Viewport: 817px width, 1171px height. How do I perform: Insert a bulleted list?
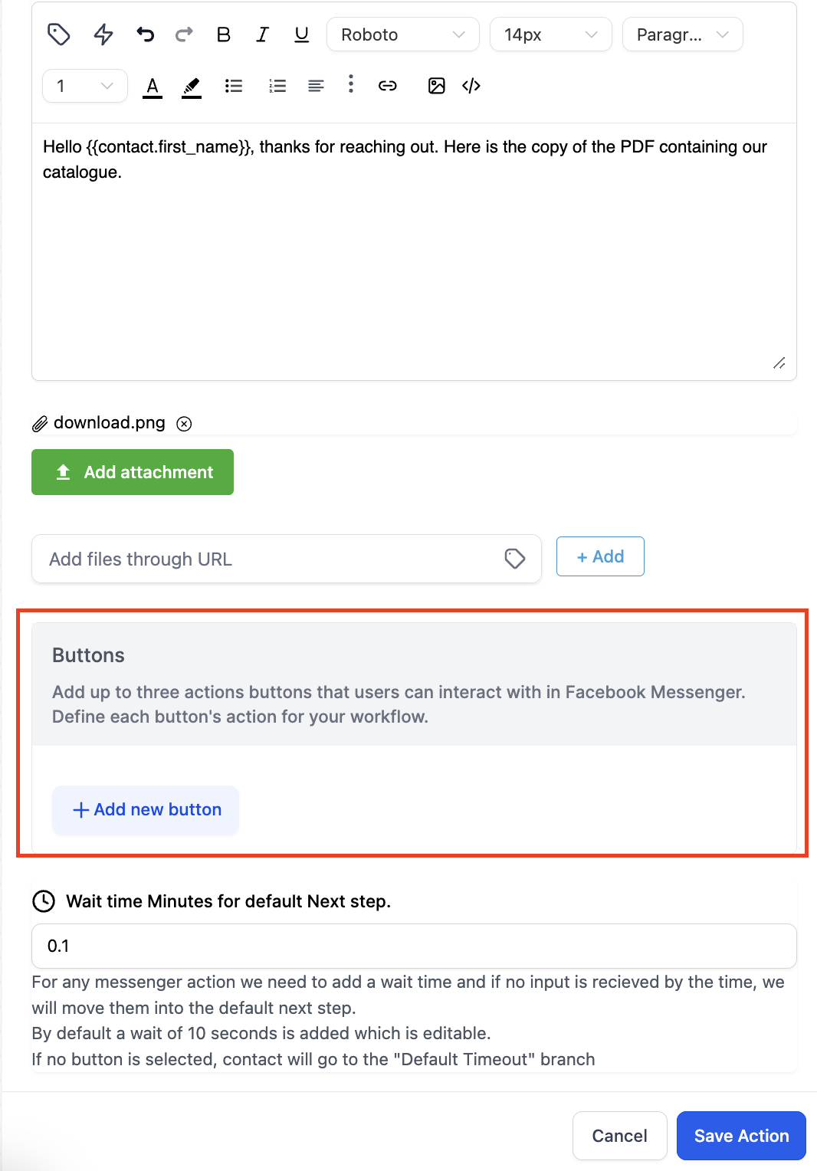234,86
